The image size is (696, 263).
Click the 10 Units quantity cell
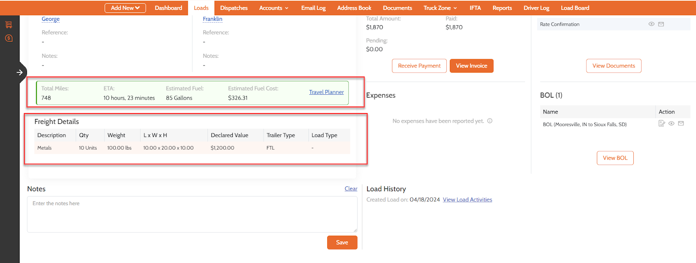[x=88, y=148]
